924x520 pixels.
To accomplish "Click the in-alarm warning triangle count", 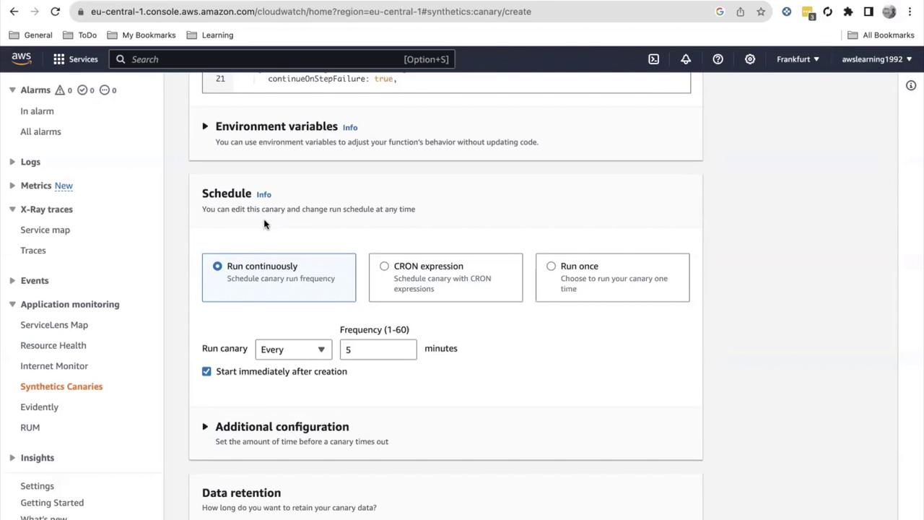I will click(x=64, y=90).
